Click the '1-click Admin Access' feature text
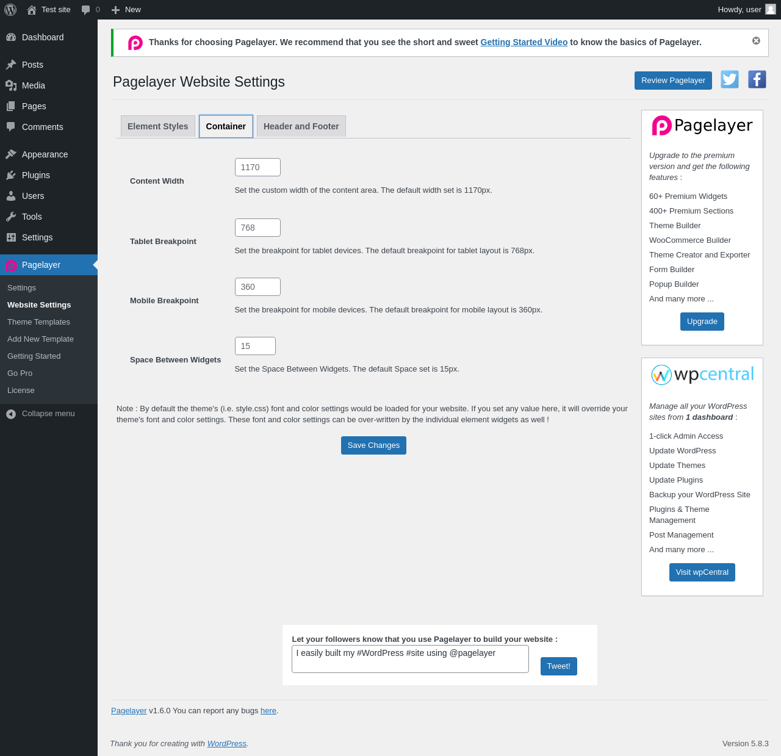This screenshot has width=781, height=756. point(686,436)
